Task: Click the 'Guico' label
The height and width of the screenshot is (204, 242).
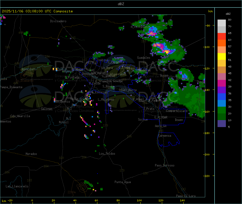Action: point(164,75)
